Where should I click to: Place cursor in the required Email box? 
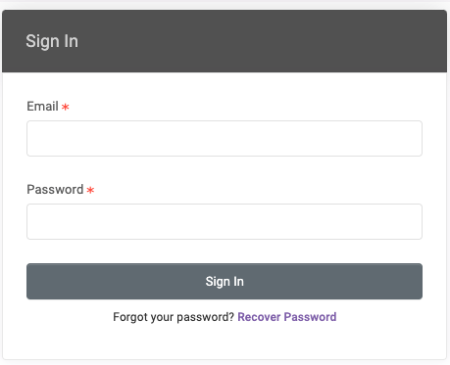click(x=225, y=138)
